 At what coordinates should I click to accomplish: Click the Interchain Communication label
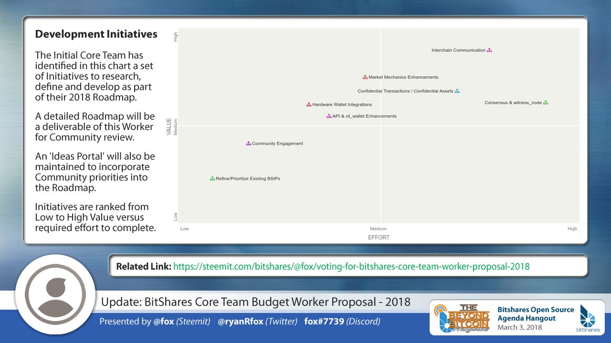pos(458,50)
